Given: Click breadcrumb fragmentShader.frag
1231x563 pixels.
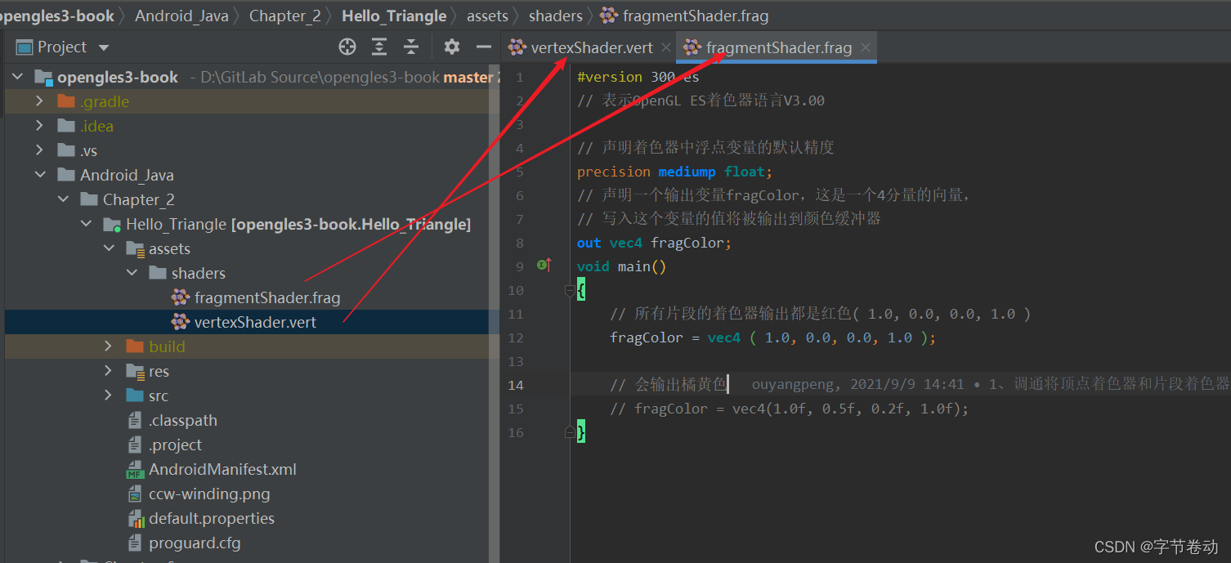Looking at the screenshot, I should point(685,16).
